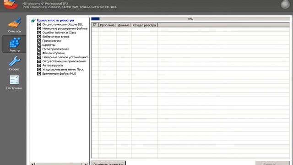Sort by the Данные column header
Image resolution: width=293 pixels, height=165 pixels.
pos(124,25)
